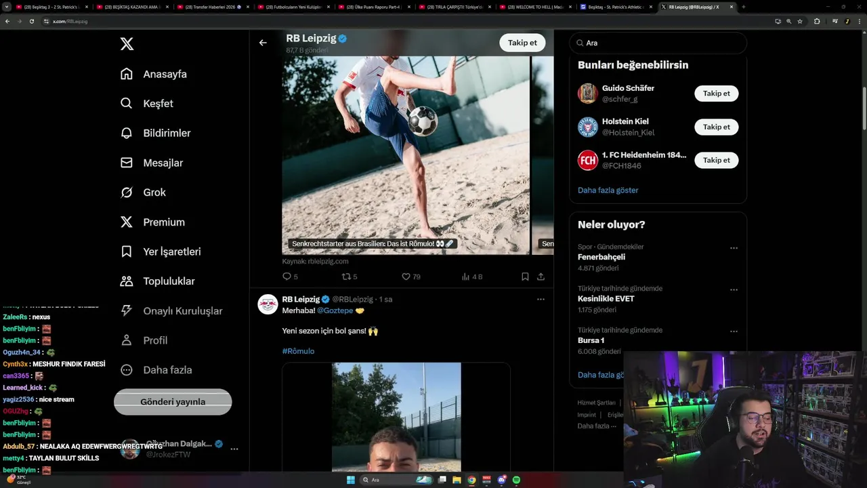Screen dimensions: 867x488
Task: Like the post with 79 likes
Action: click(410, 277)
